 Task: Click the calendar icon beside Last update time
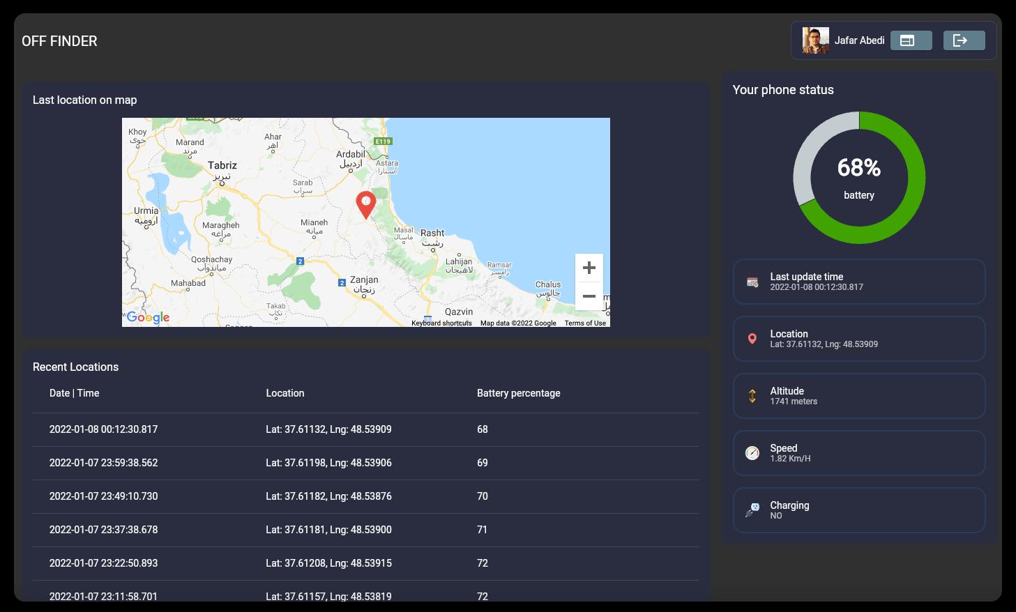click(752, 282)
